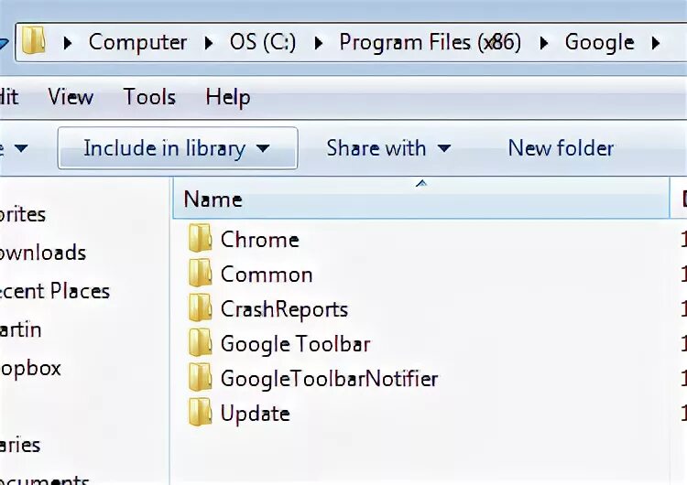Open Recent Places in navigation pane
This screenshot has width=687, height=485.
tap(54, 291)
